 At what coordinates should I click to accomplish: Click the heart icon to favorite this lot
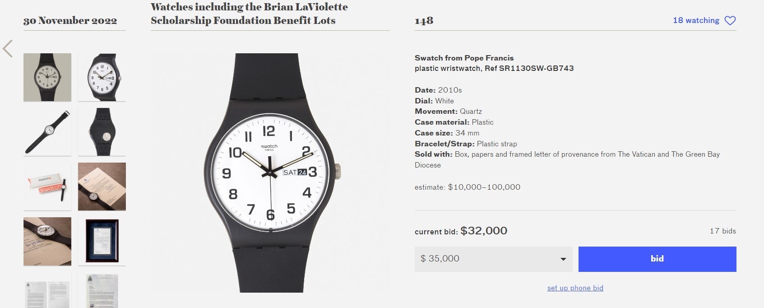730,21
